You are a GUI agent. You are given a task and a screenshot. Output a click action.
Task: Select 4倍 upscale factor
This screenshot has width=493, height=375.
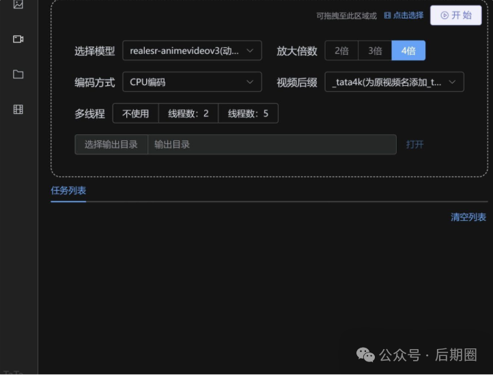[x=408, y=50]
